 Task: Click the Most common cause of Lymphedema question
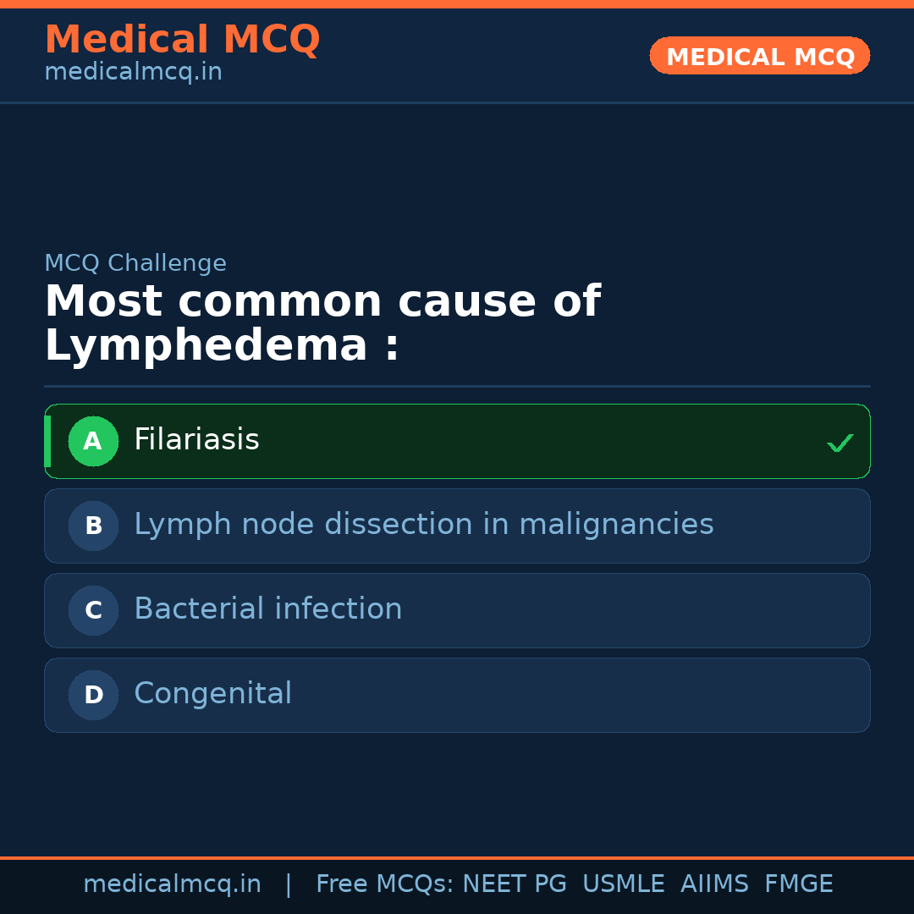(x=322, y=323)
